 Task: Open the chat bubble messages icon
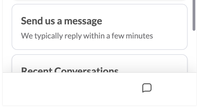point(147,88)
